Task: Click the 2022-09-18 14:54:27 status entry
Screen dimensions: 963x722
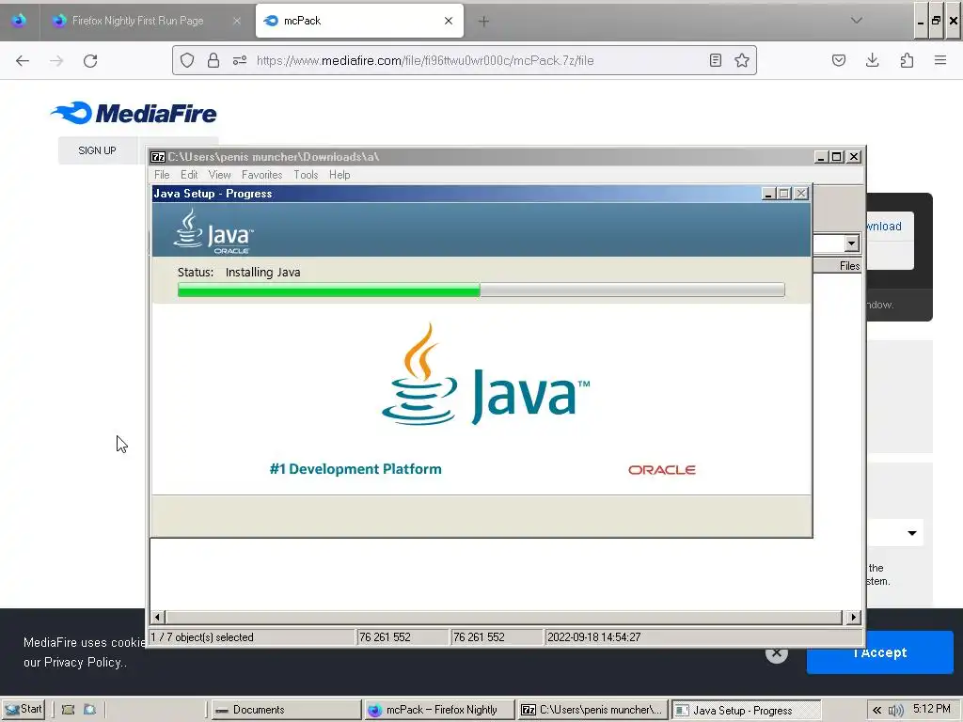Action: click(x=594, y=637)
